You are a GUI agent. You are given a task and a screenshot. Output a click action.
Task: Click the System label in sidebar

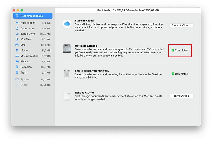[x=25, y=79]
